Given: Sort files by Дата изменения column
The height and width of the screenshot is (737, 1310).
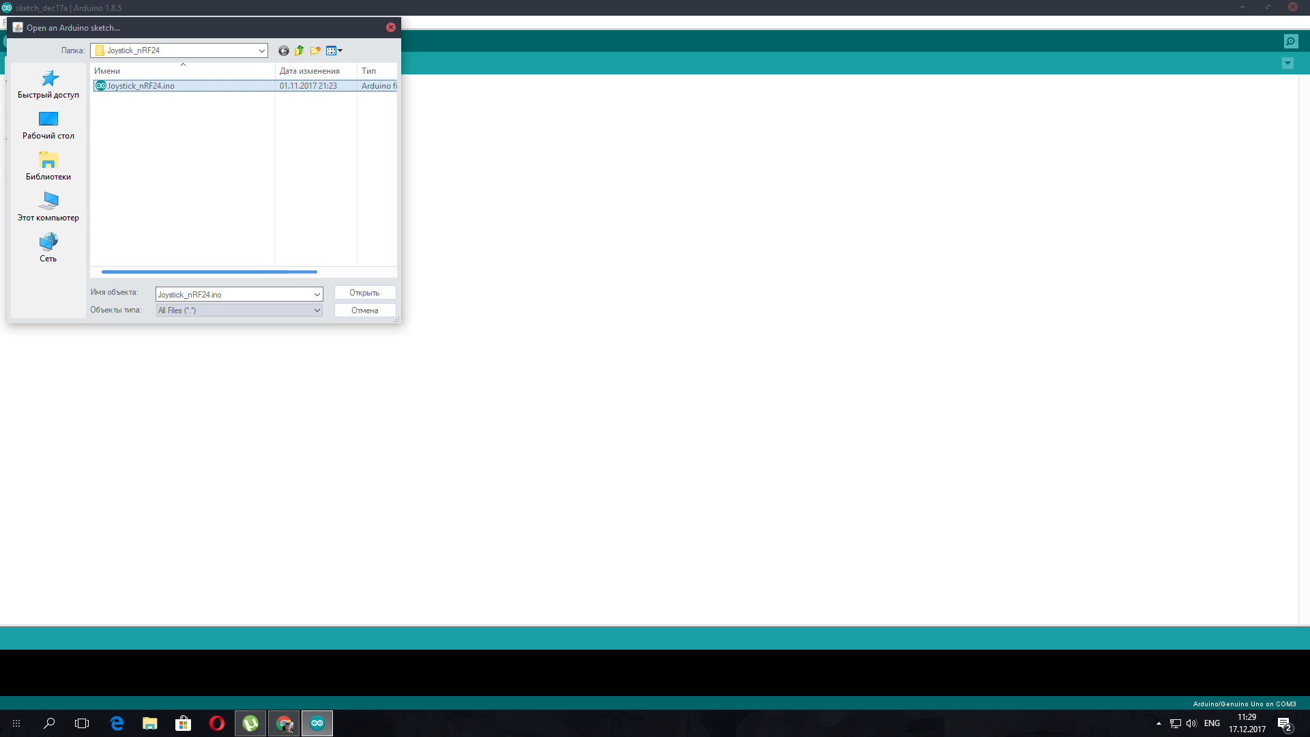Looking at the screenshot, I should [310, 71].
